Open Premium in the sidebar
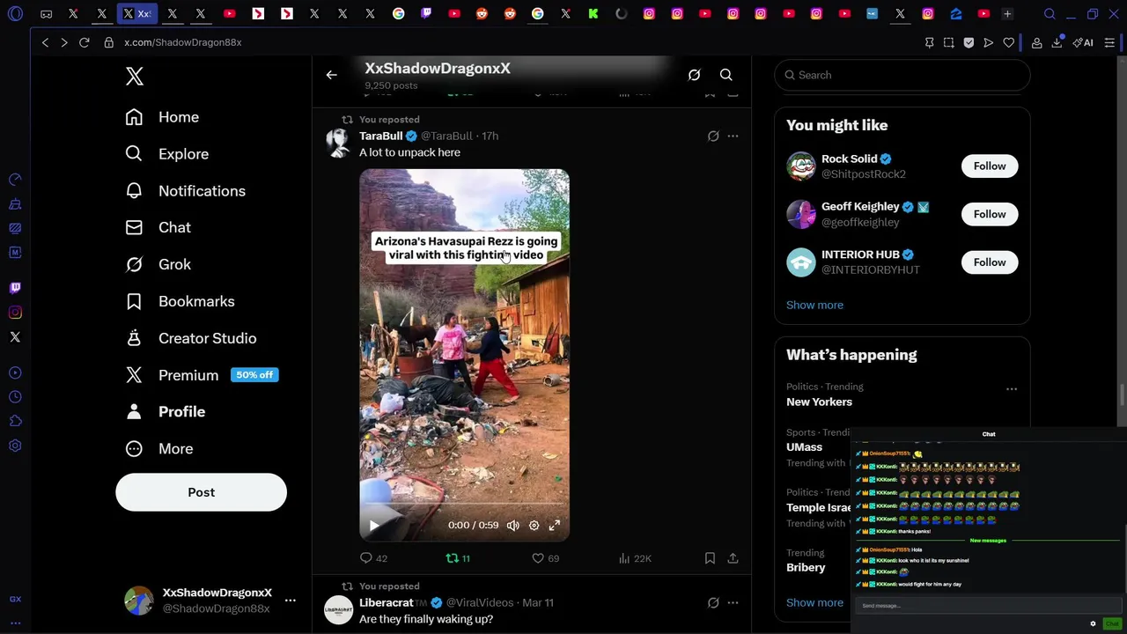This screenshot has height=634, width=1127. click(201, 375)
